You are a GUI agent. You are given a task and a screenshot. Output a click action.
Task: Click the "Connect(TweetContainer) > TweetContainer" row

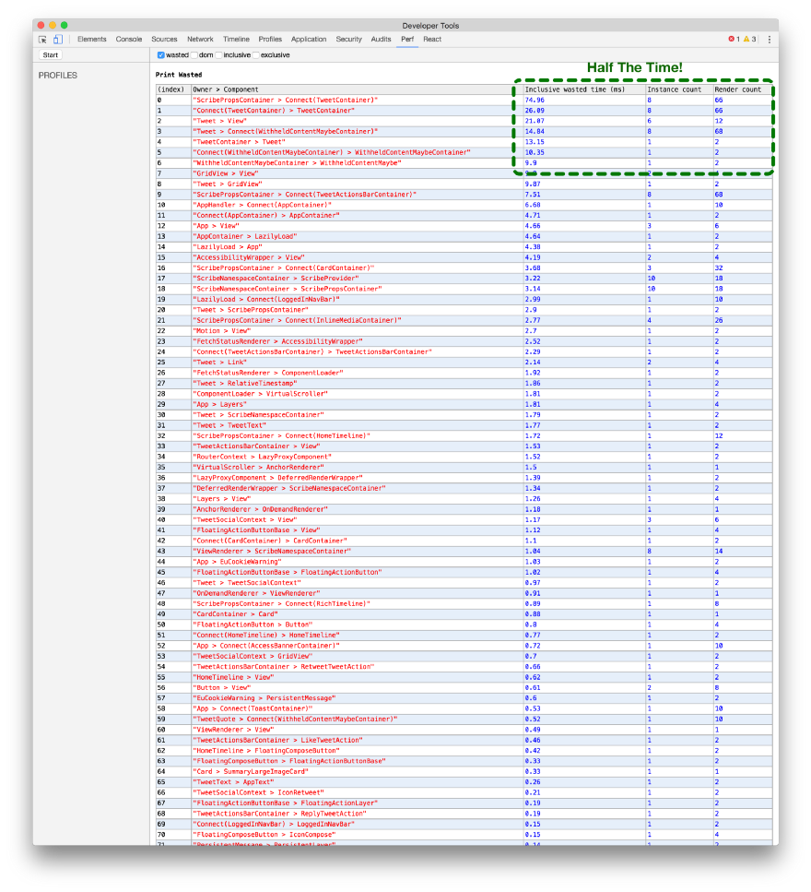pyautogui.click(x=464, y=111)
